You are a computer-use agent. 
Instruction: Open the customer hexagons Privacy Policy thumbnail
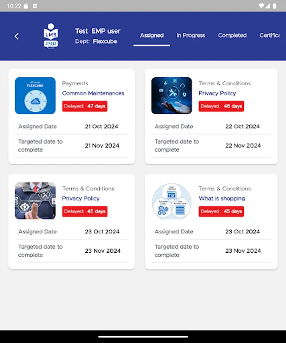tap(35, 201)
